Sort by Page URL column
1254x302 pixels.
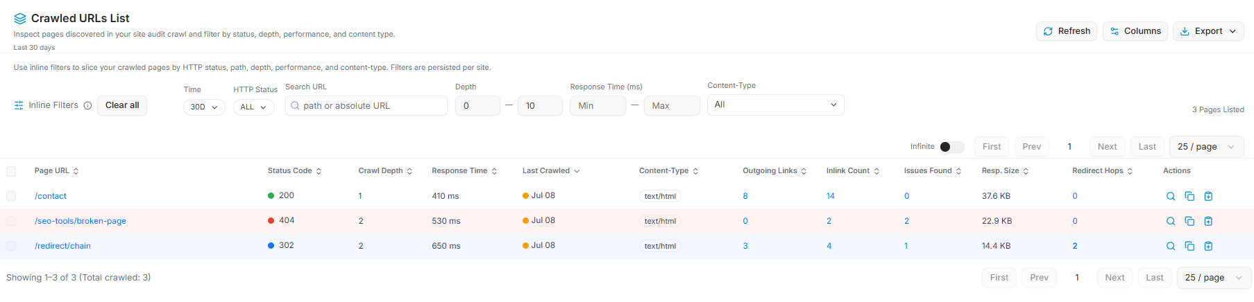[x=57, y=171]
